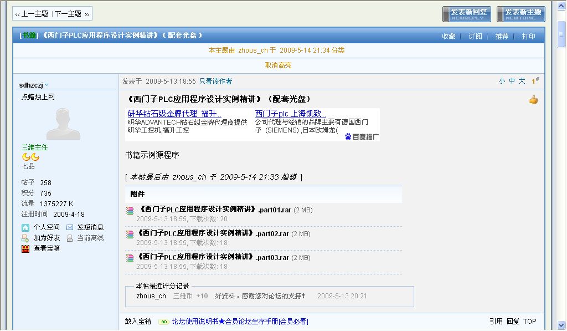Click the 点蜡烛上网 user signature text
Viewport: 567px width, 331px height.
[38, 96]
